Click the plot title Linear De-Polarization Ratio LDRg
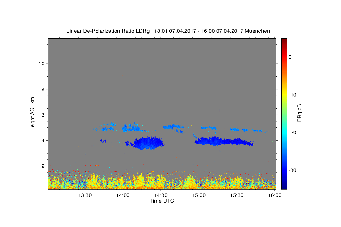 pyautogui.click(x=108, y=31)
